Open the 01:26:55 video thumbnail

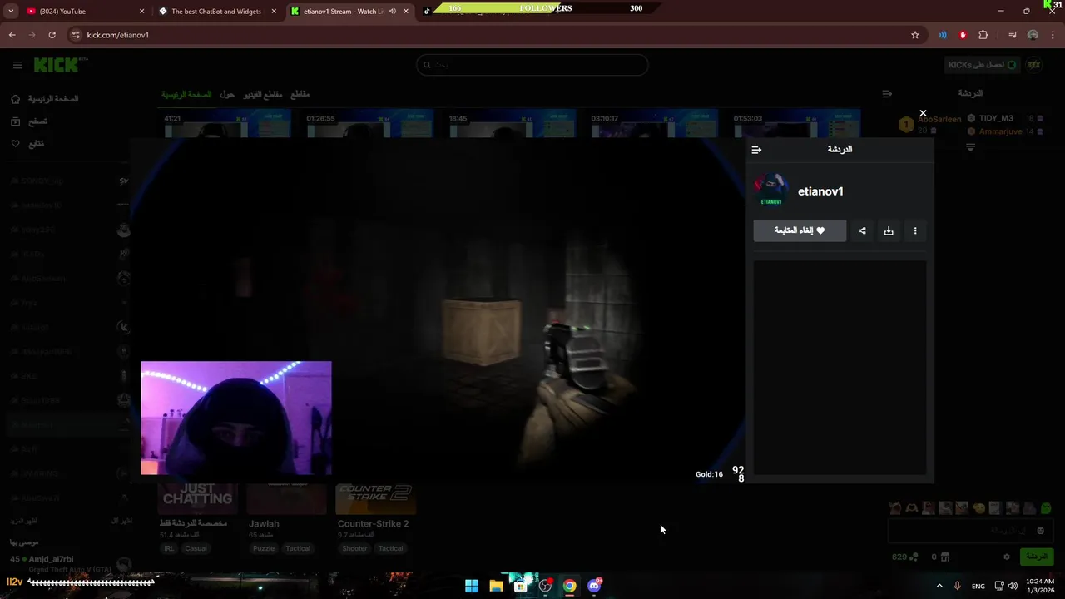point(369,123)
